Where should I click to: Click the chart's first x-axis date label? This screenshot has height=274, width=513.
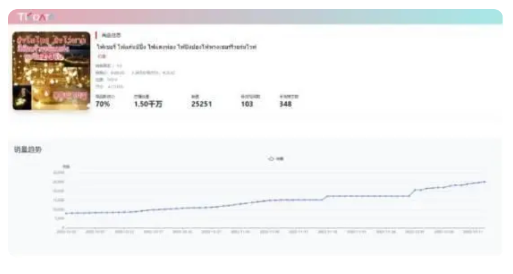(66, 232)
